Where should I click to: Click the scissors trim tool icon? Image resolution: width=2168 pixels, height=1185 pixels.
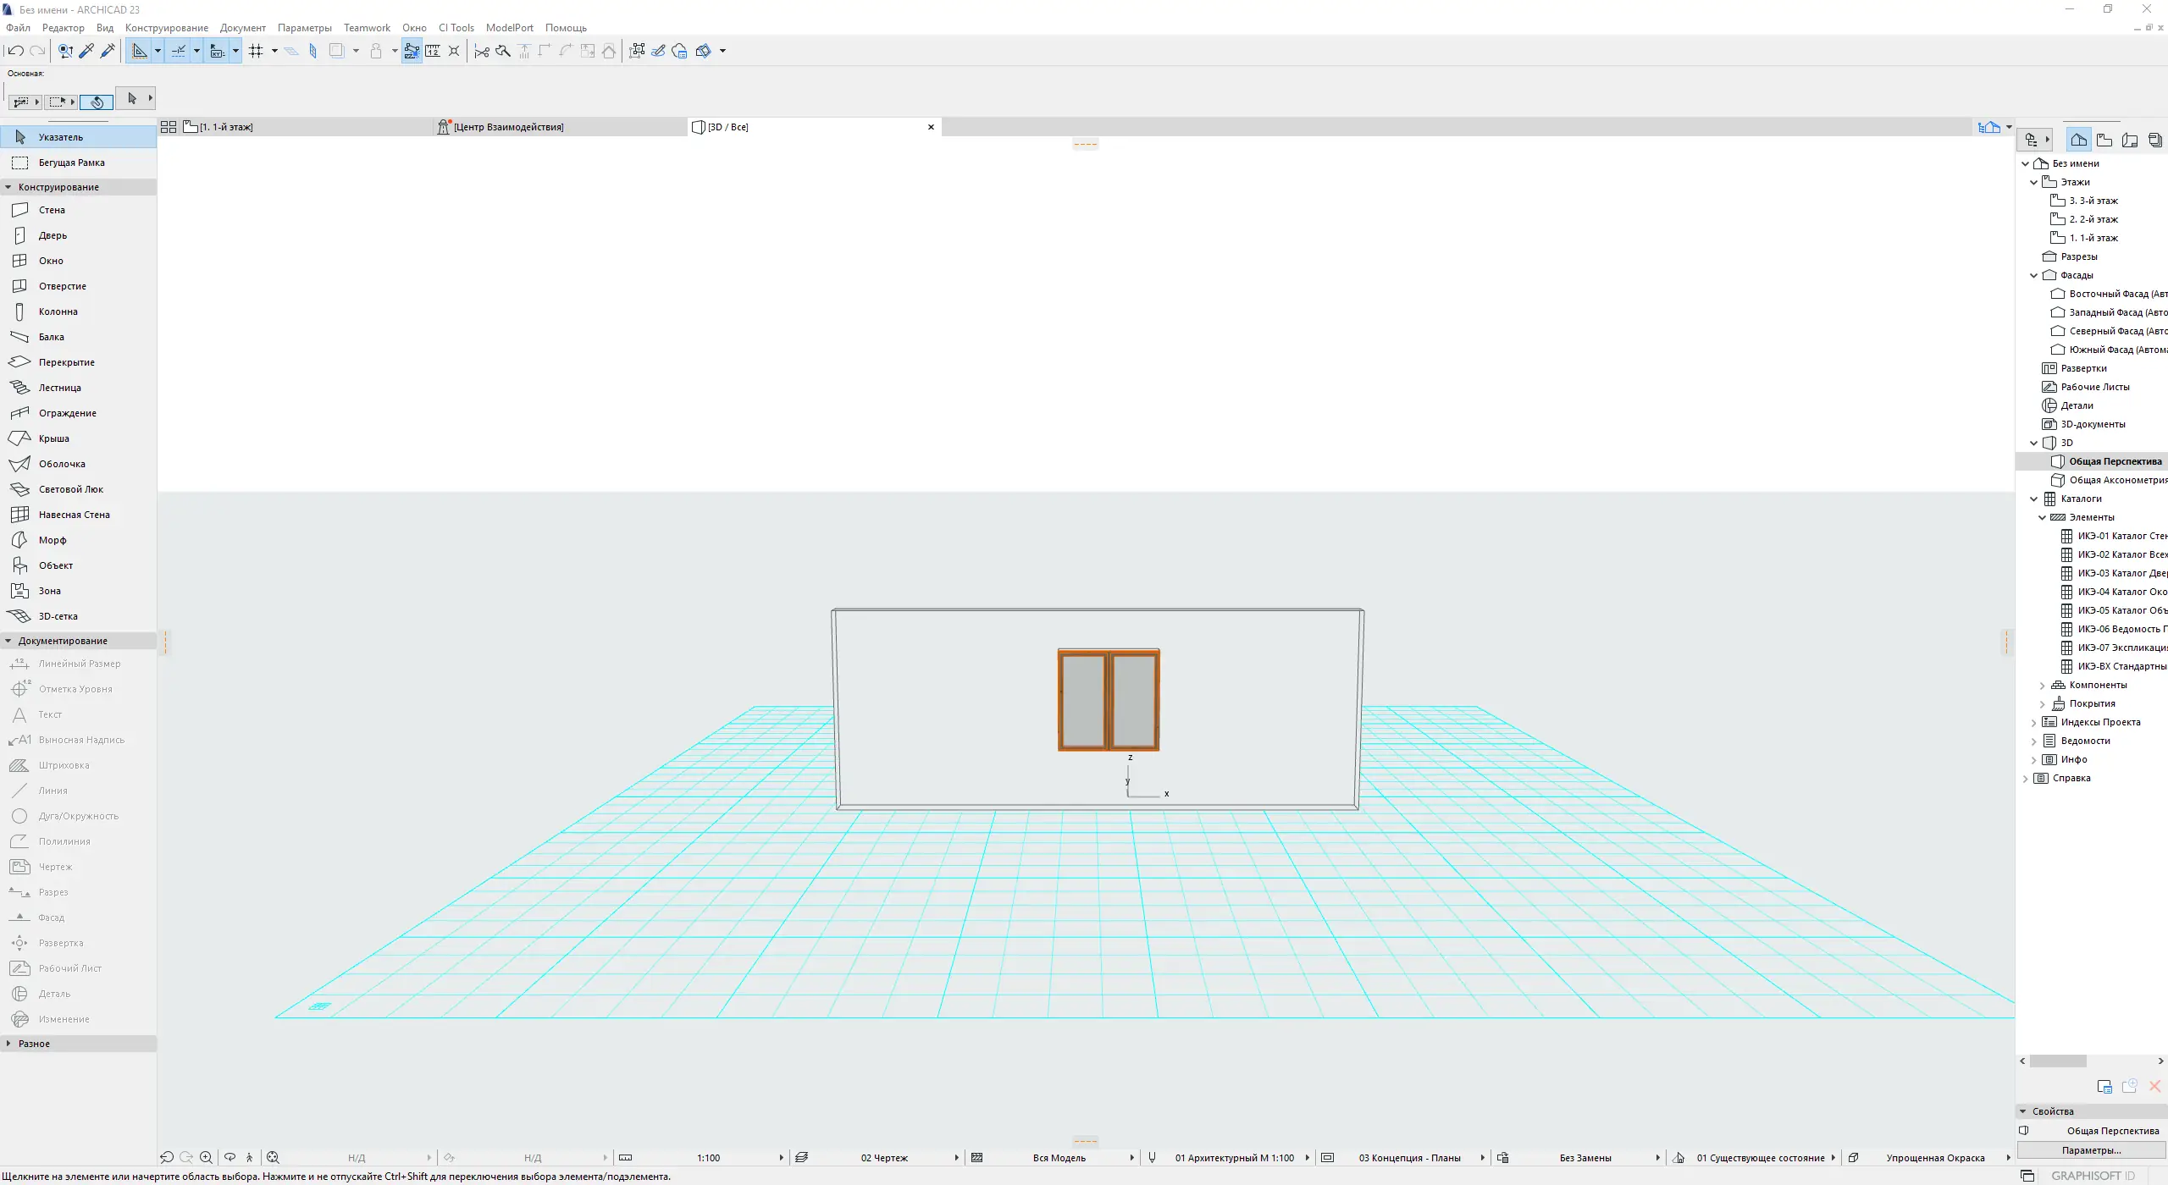tap(482, 51)
